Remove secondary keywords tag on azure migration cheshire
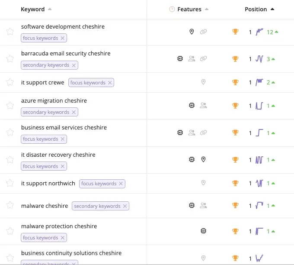 pos(74,112)
